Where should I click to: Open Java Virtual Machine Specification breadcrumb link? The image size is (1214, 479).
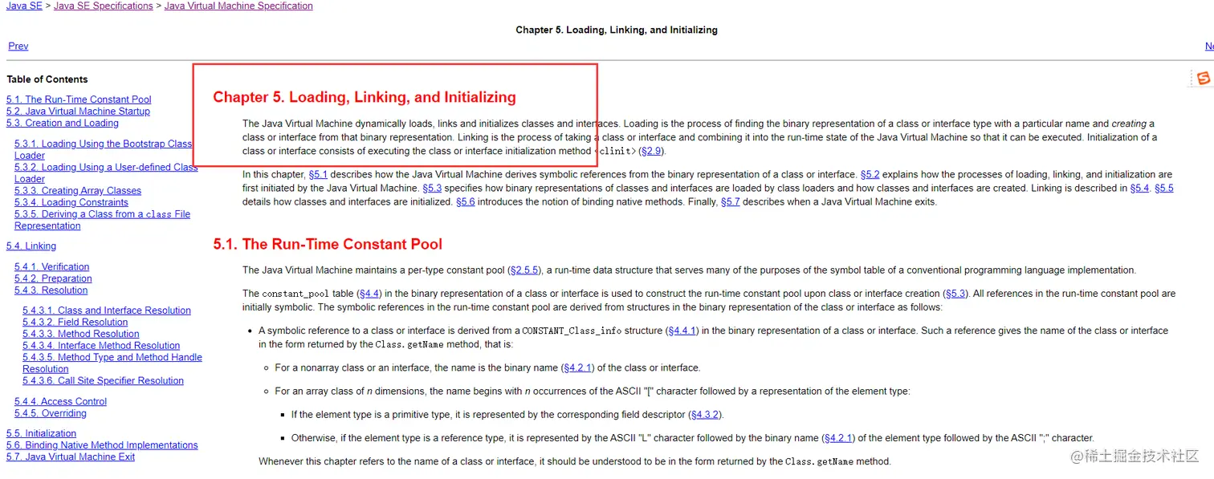point(238,6)
